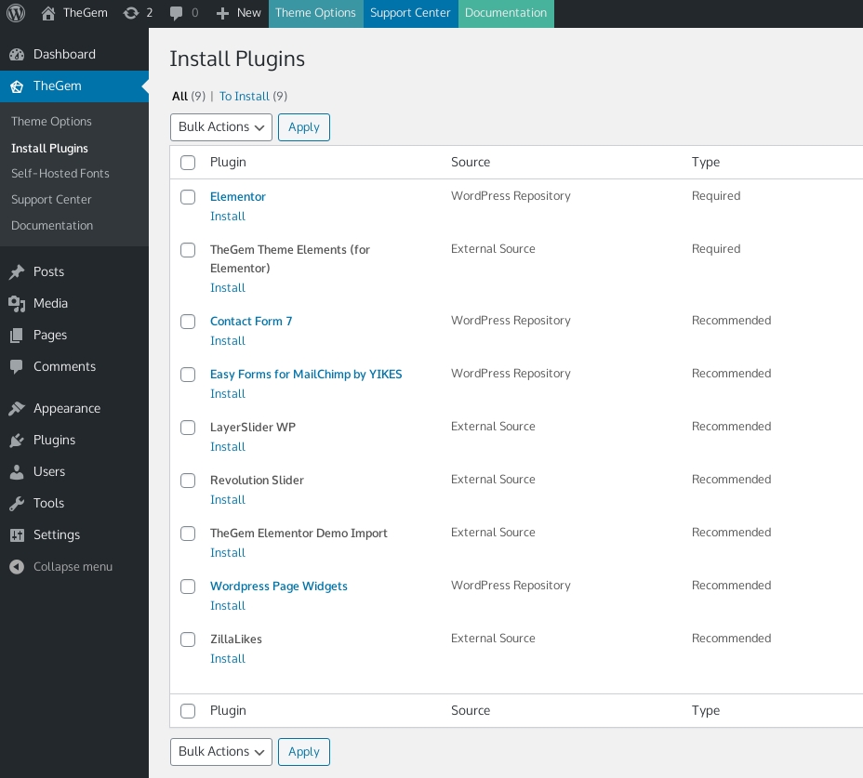Click Install under Contact Form 7
The image size is (863, 778).
(x=228, y=341)
